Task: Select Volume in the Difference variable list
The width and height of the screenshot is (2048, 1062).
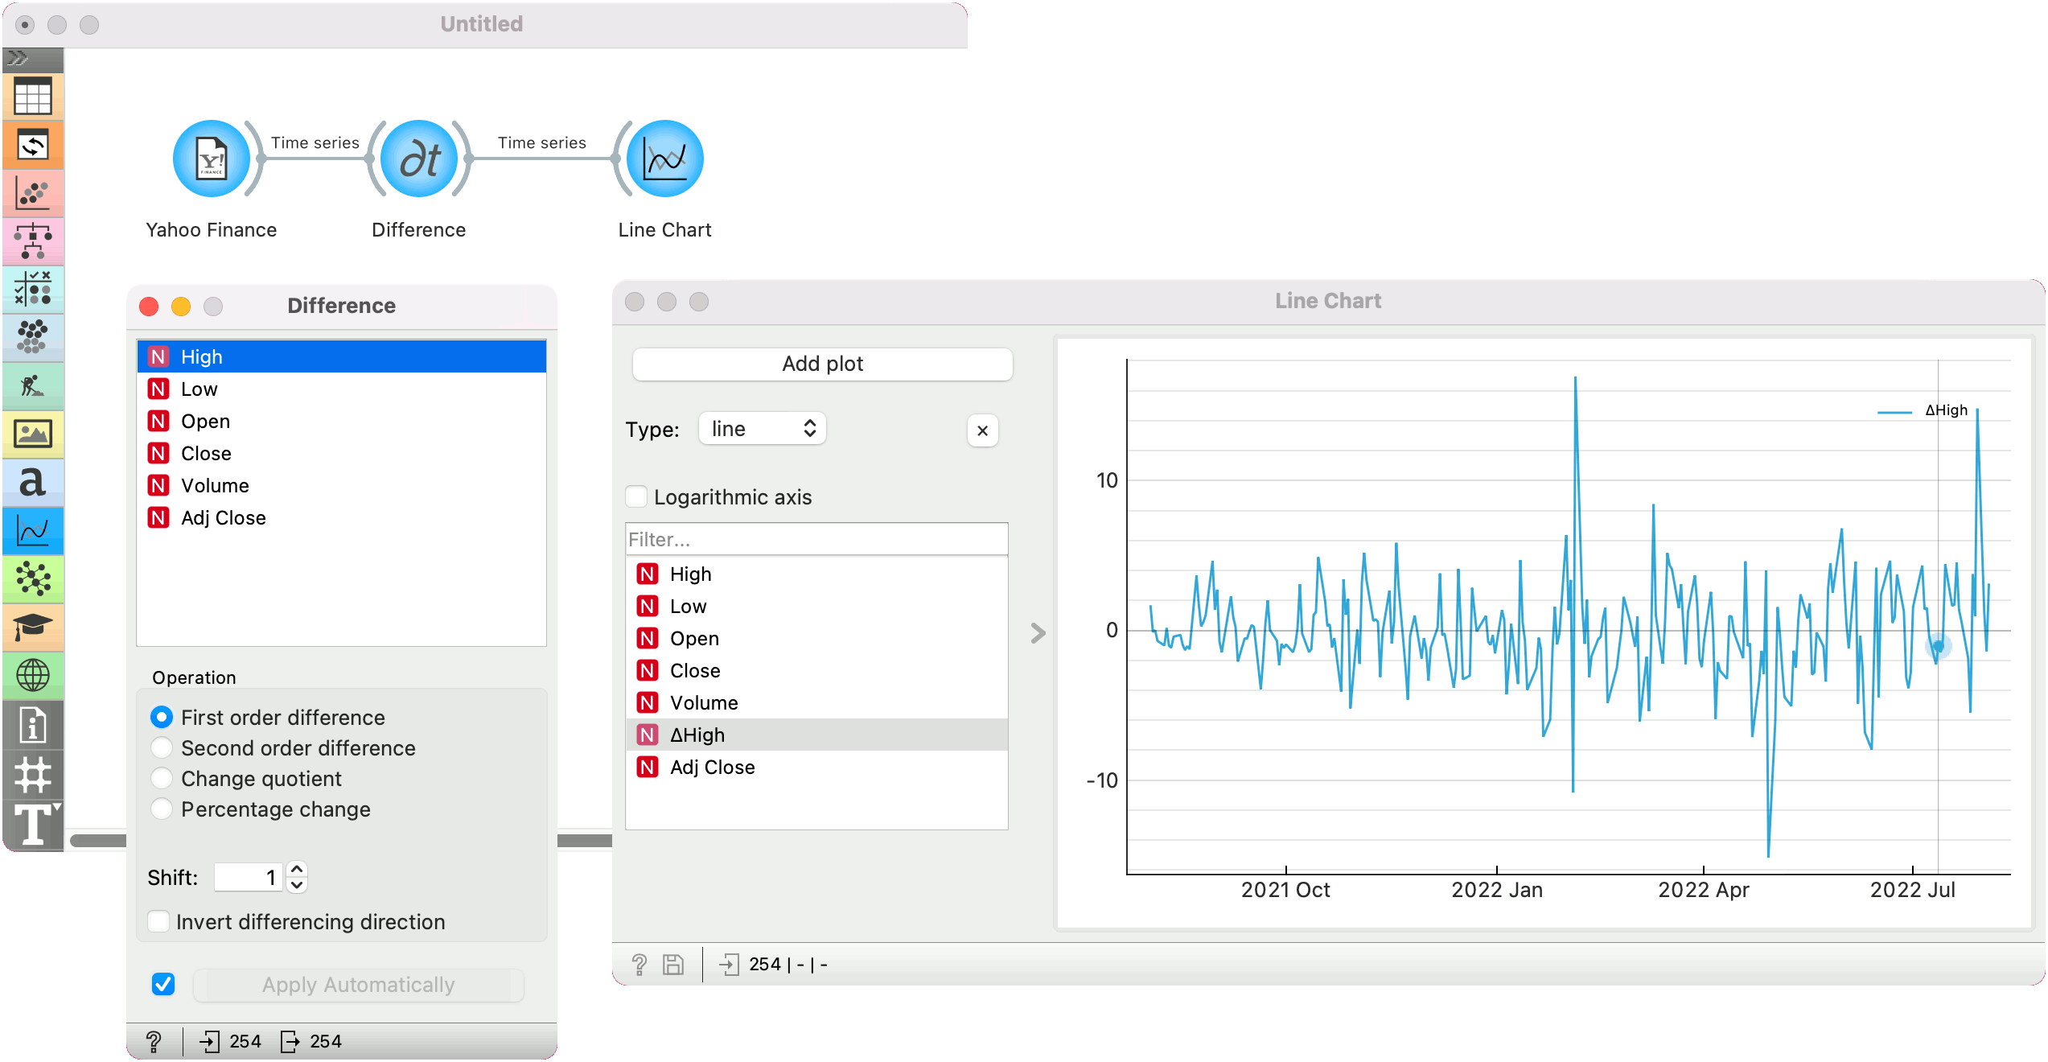Action: click(x=342, y=485)
